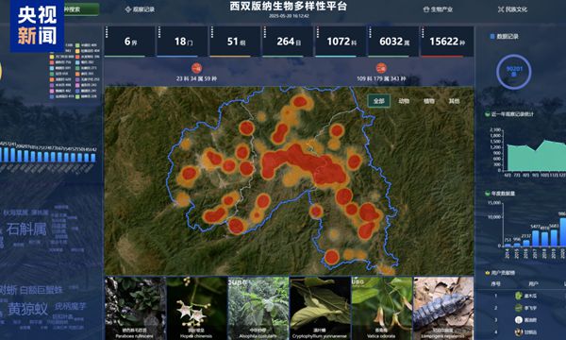Click the third ranked user's white avatar
This screenshot has width=566, height=340.
tap(518, 320)
